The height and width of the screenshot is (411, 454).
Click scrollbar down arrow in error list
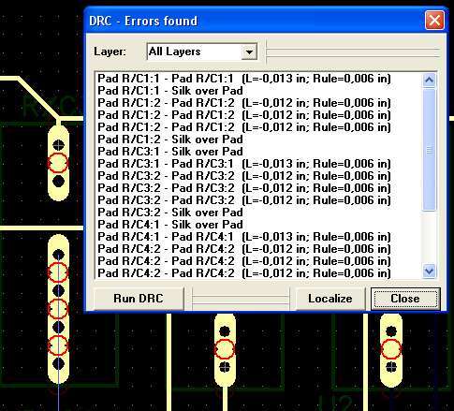[x=429, y=271]
